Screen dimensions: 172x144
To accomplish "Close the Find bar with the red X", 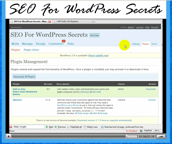I will (11, 127).
